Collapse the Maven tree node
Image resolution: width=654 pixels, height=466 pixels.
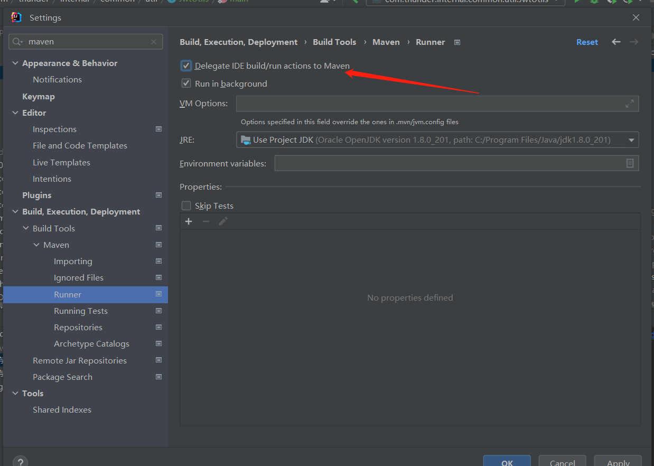coord(36,245)
